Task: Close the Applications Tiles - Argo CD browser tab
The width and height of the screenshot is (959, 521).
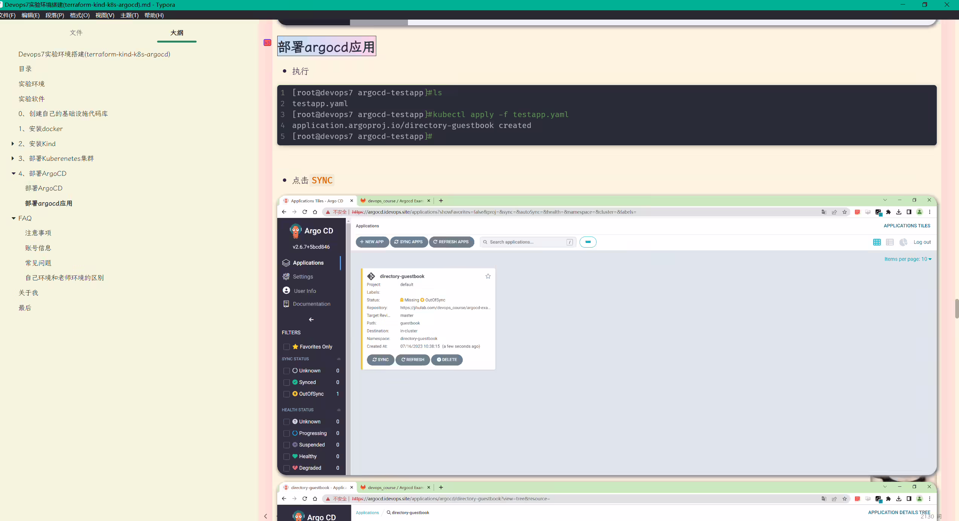Action: click(x=352, y=201)
